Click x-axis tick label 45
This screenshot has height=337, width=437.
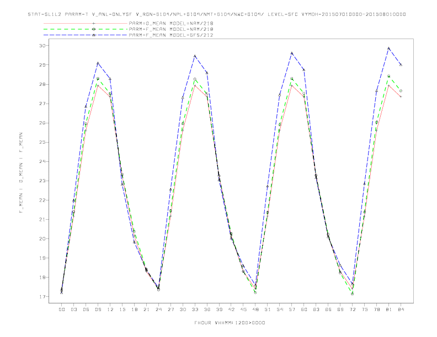[x=243, y=309]
